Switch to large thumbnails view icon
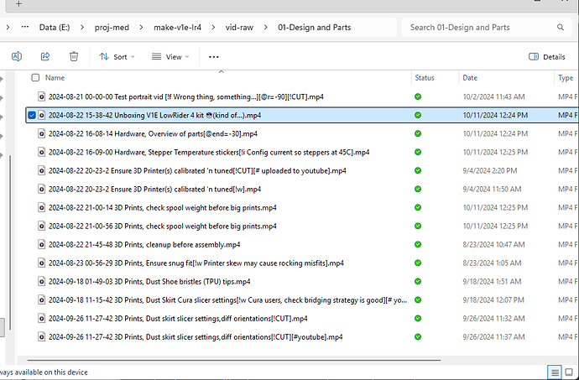 (x=571, y=372)
